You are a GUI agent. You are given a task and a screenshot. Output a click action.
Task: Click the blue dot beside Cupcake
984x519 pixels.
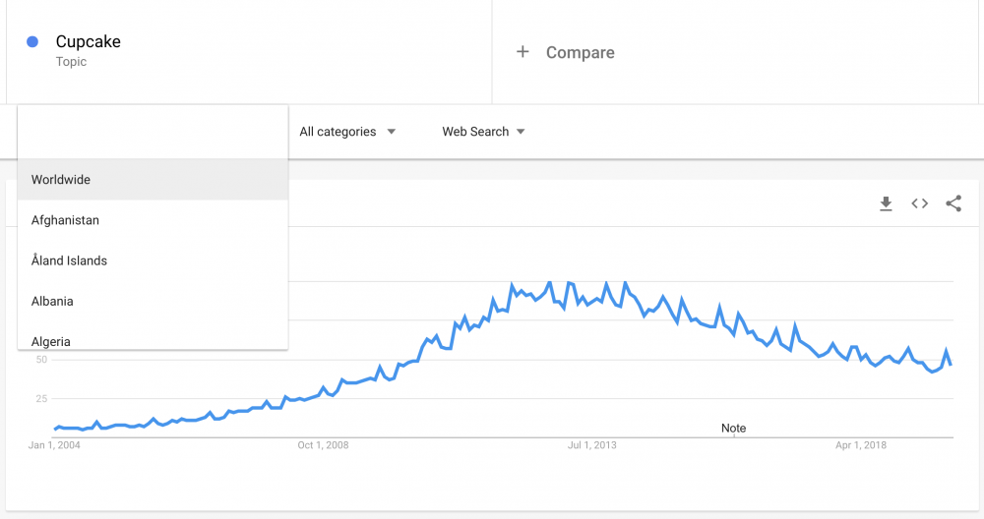[32, 42]
